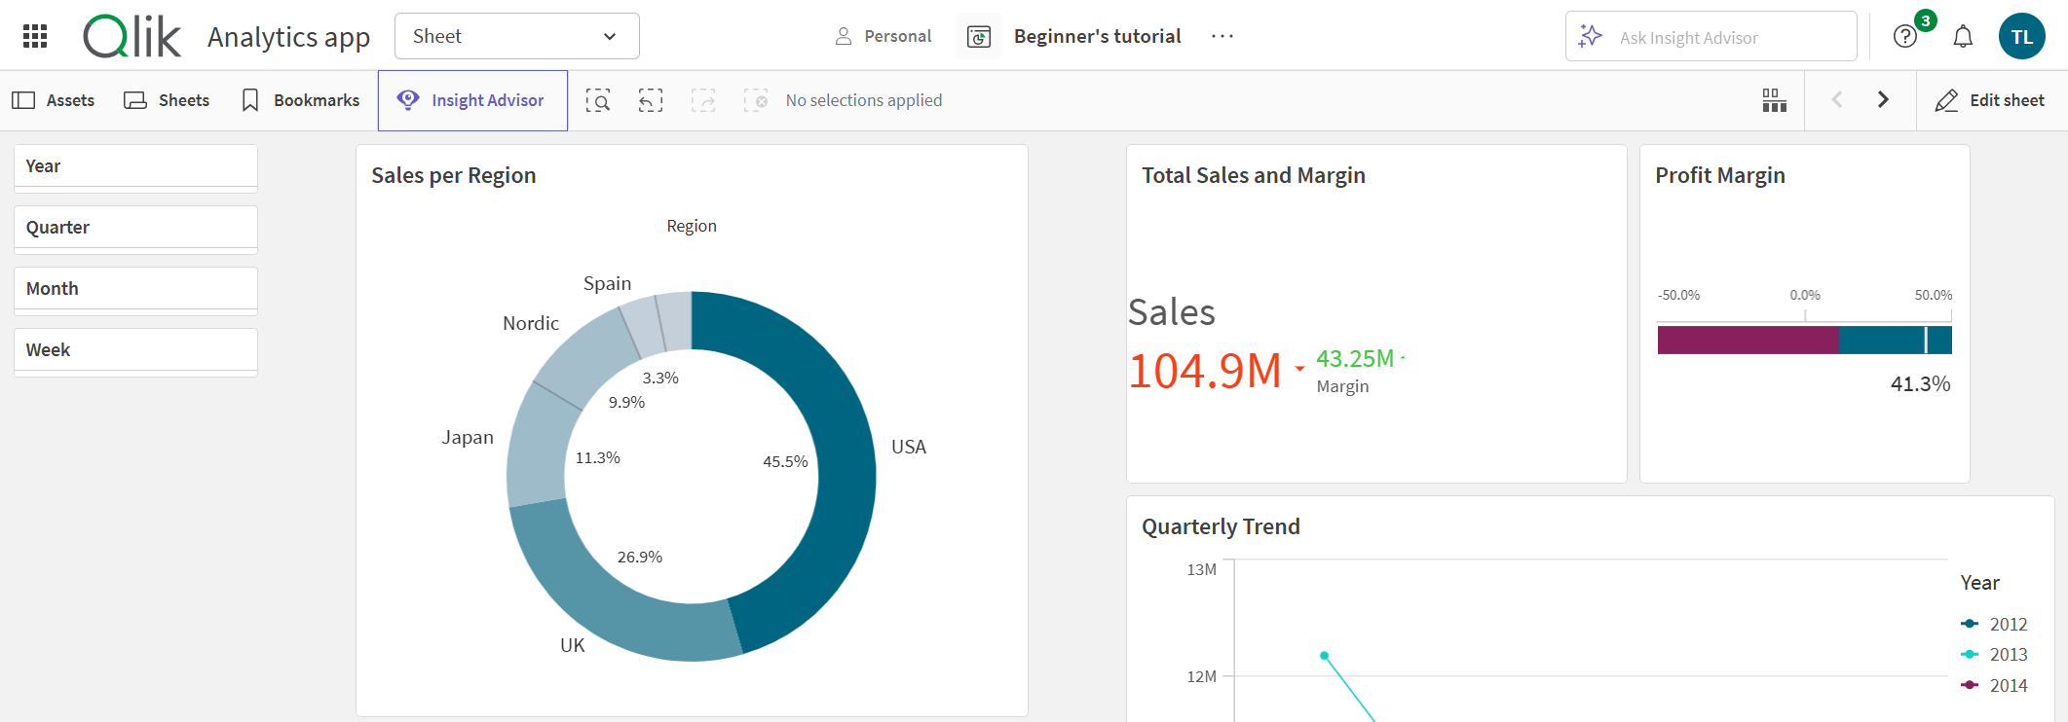This screenshot has width=2068, height=722.
Task: Select the 2013 legend entry
Action: tap(1994, 655)
